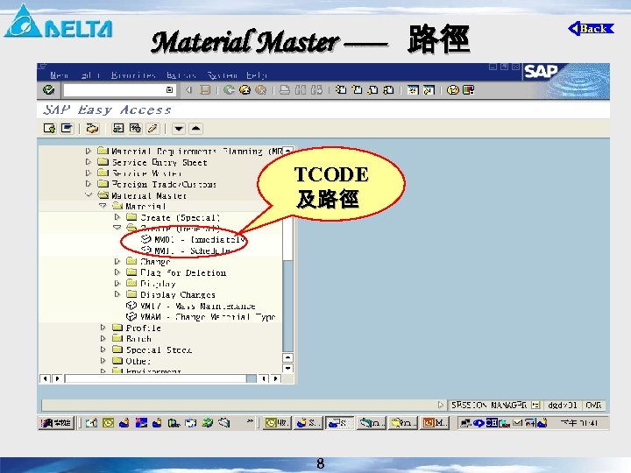Click the Next Page icon
631x473 pixels.
point(372,90)
